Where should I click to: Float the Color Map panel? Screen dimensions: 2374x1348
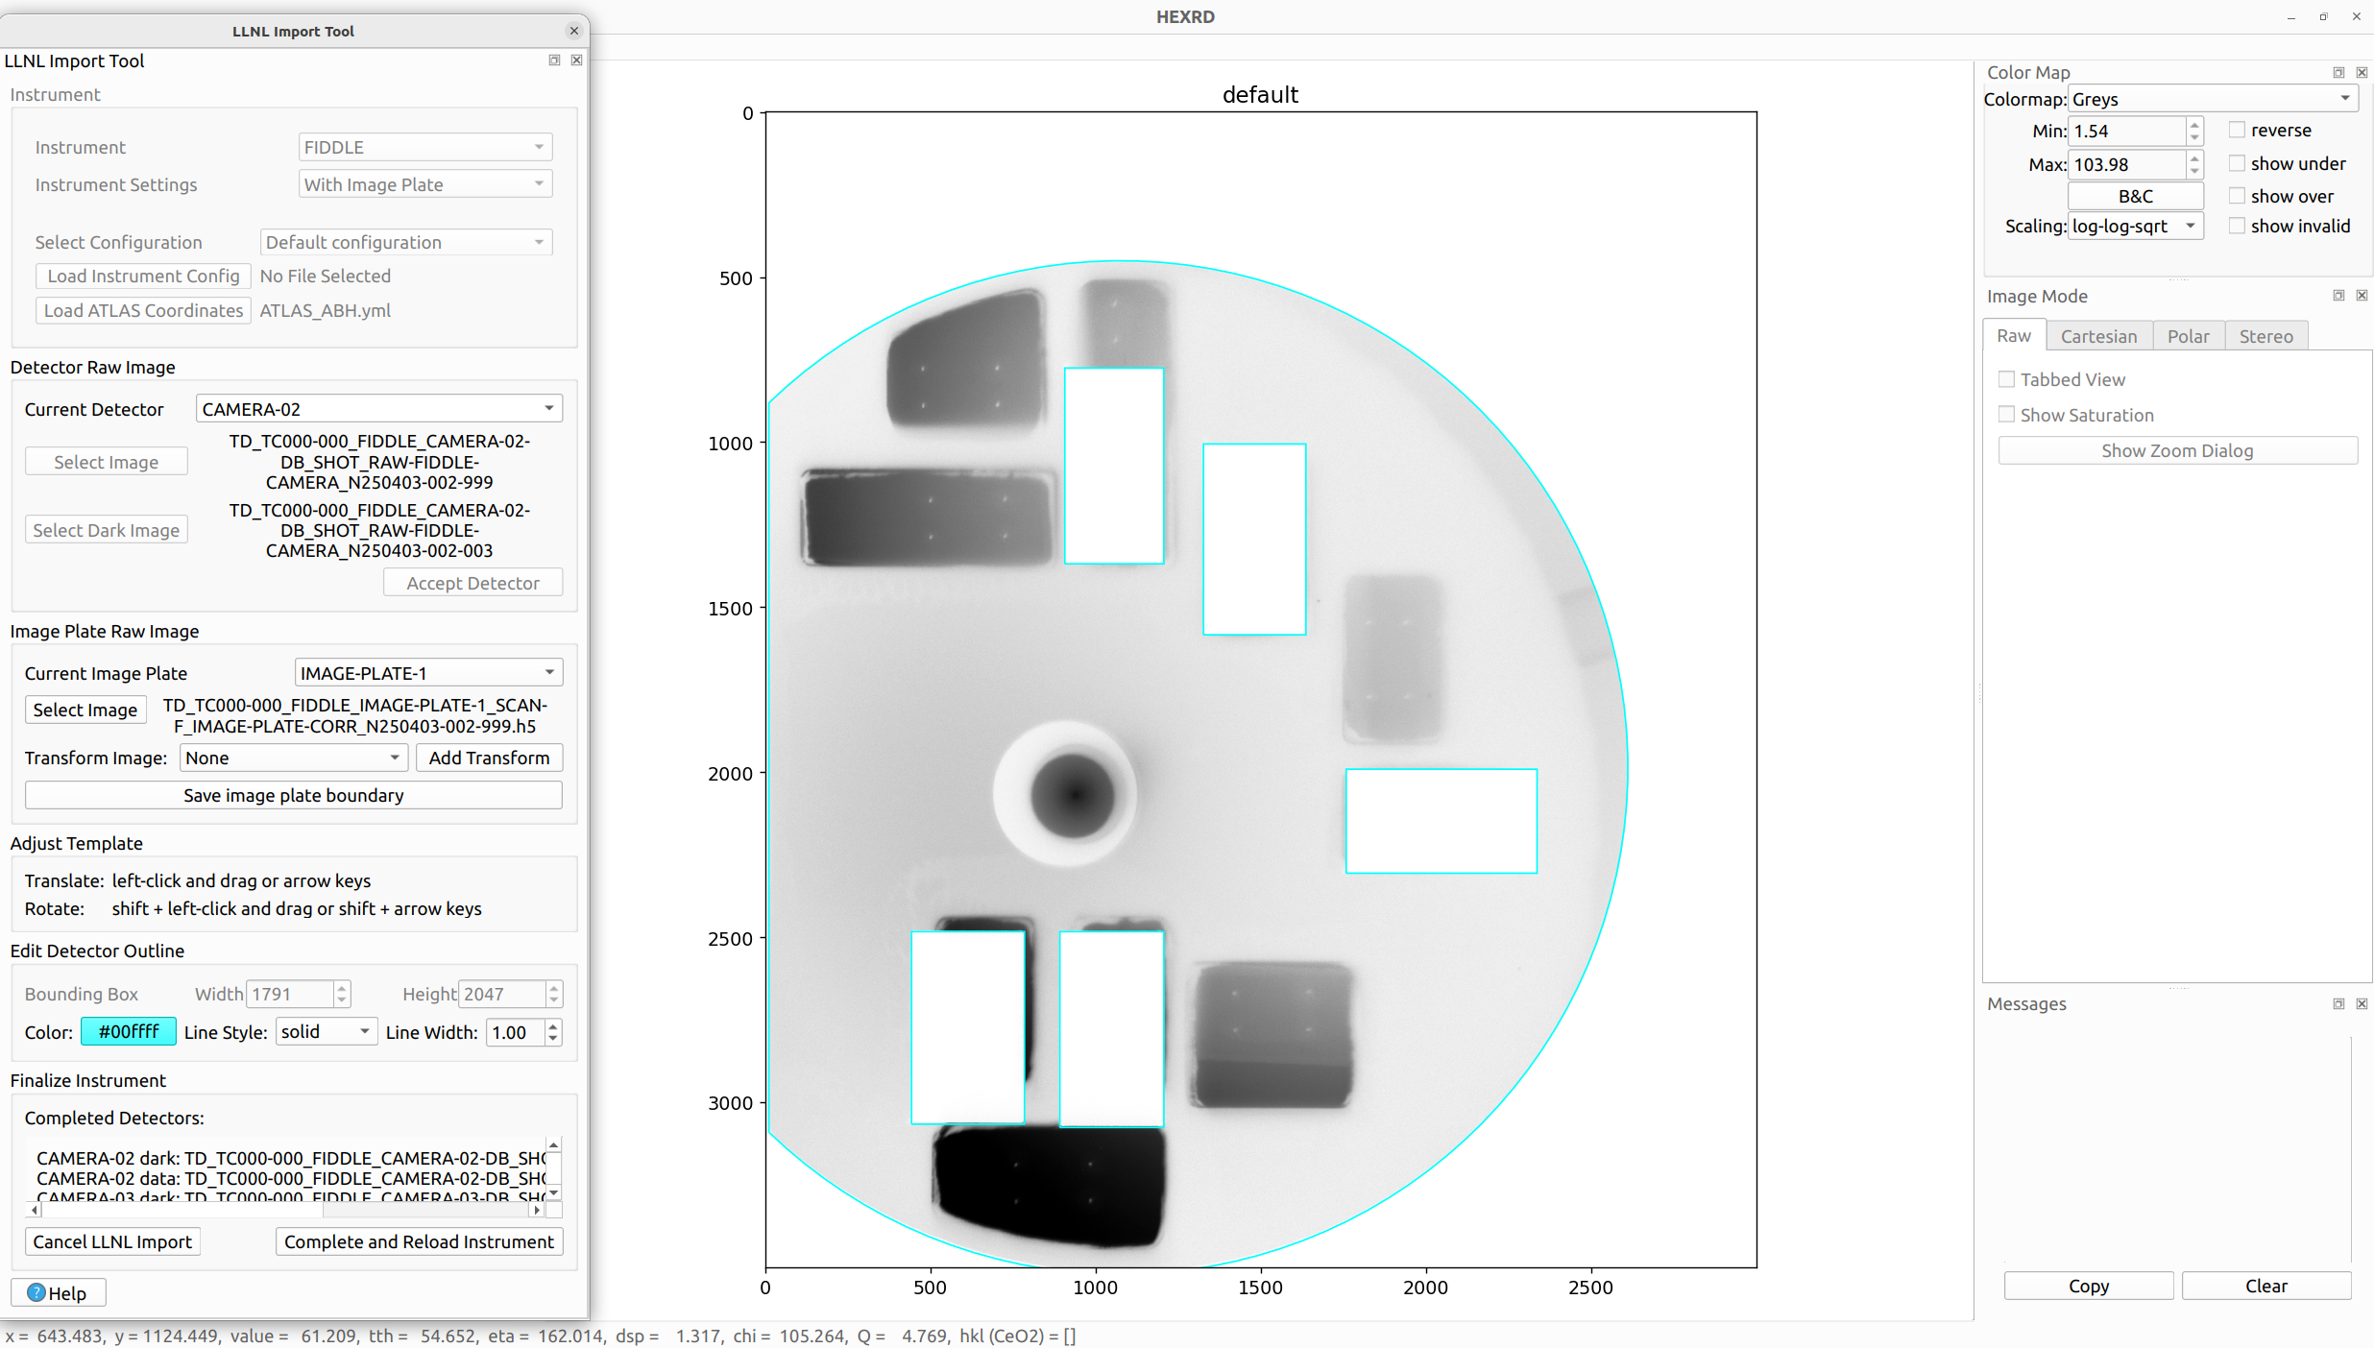[x=2338, y=73]
